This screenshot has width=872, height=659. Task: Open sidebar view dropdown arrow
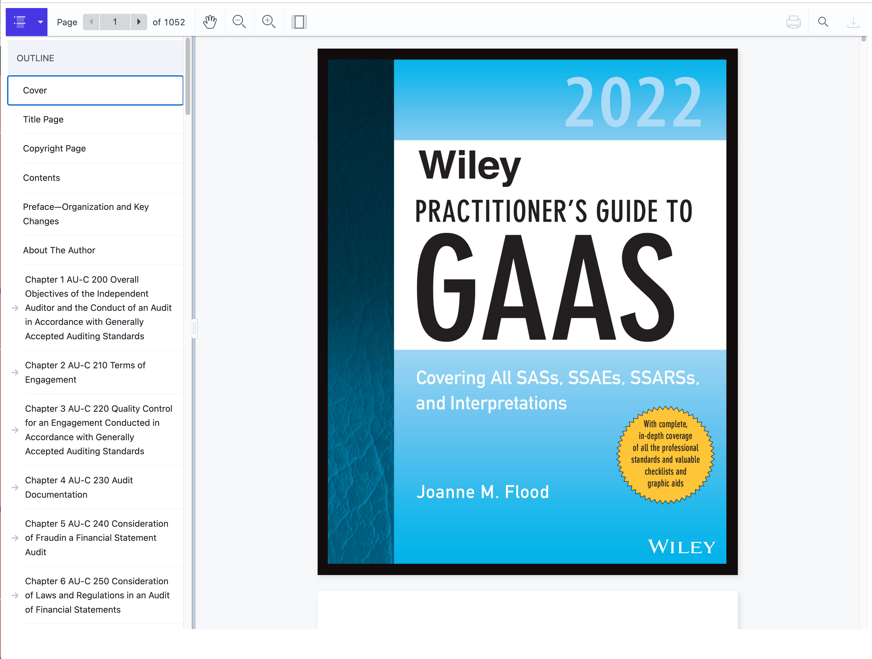[x=40, y=22]
